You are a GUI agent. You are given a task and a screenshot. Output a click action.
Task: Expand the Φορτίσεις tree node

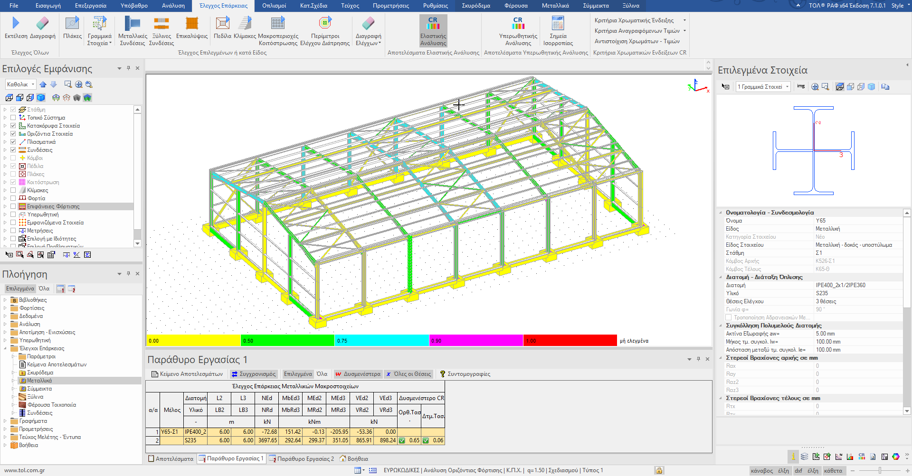coord(5,308)
